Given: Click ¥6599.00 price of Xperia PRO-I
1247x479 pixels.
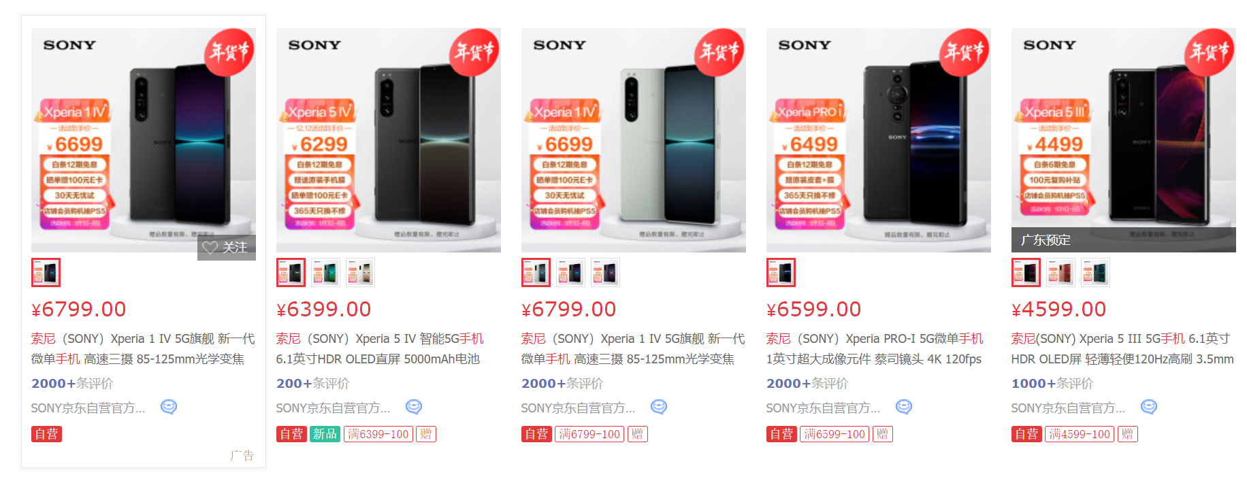Looking at the screenshot, I should pyautogui.click(x=814, y=310).
